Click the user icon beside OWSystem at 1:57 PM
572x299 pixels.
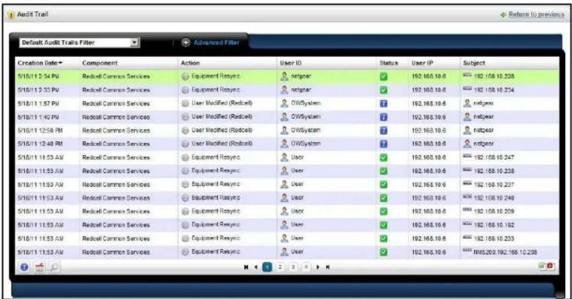[x=284, y=103]
